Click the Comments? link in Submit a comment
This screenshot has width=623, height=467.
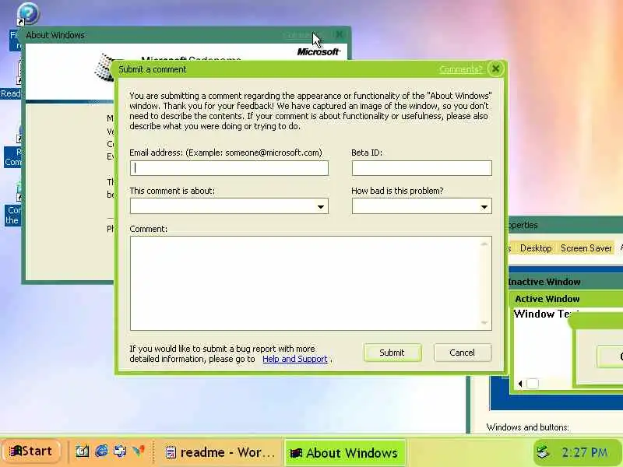[460, 69]
